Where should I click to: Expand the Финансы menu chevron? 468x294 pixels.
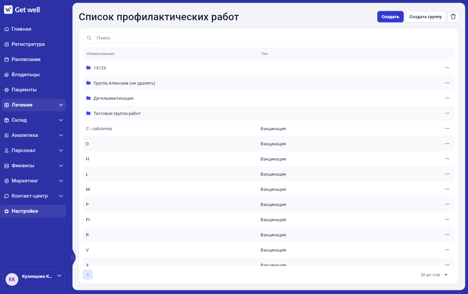(61, 166)
